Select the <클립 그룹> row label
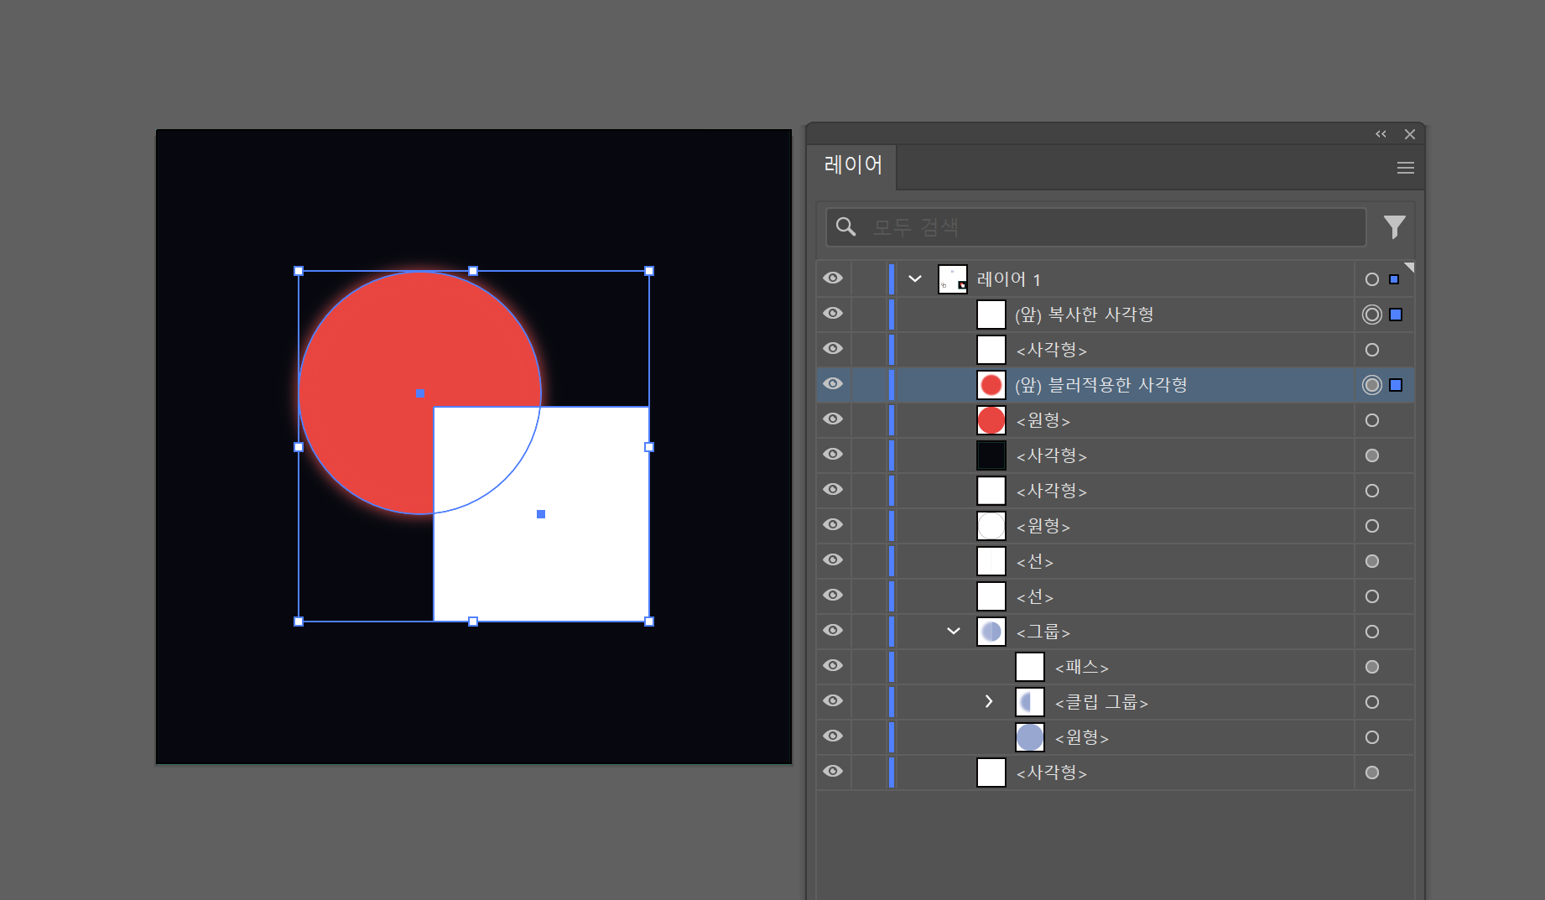 (x=1101, y=702)
